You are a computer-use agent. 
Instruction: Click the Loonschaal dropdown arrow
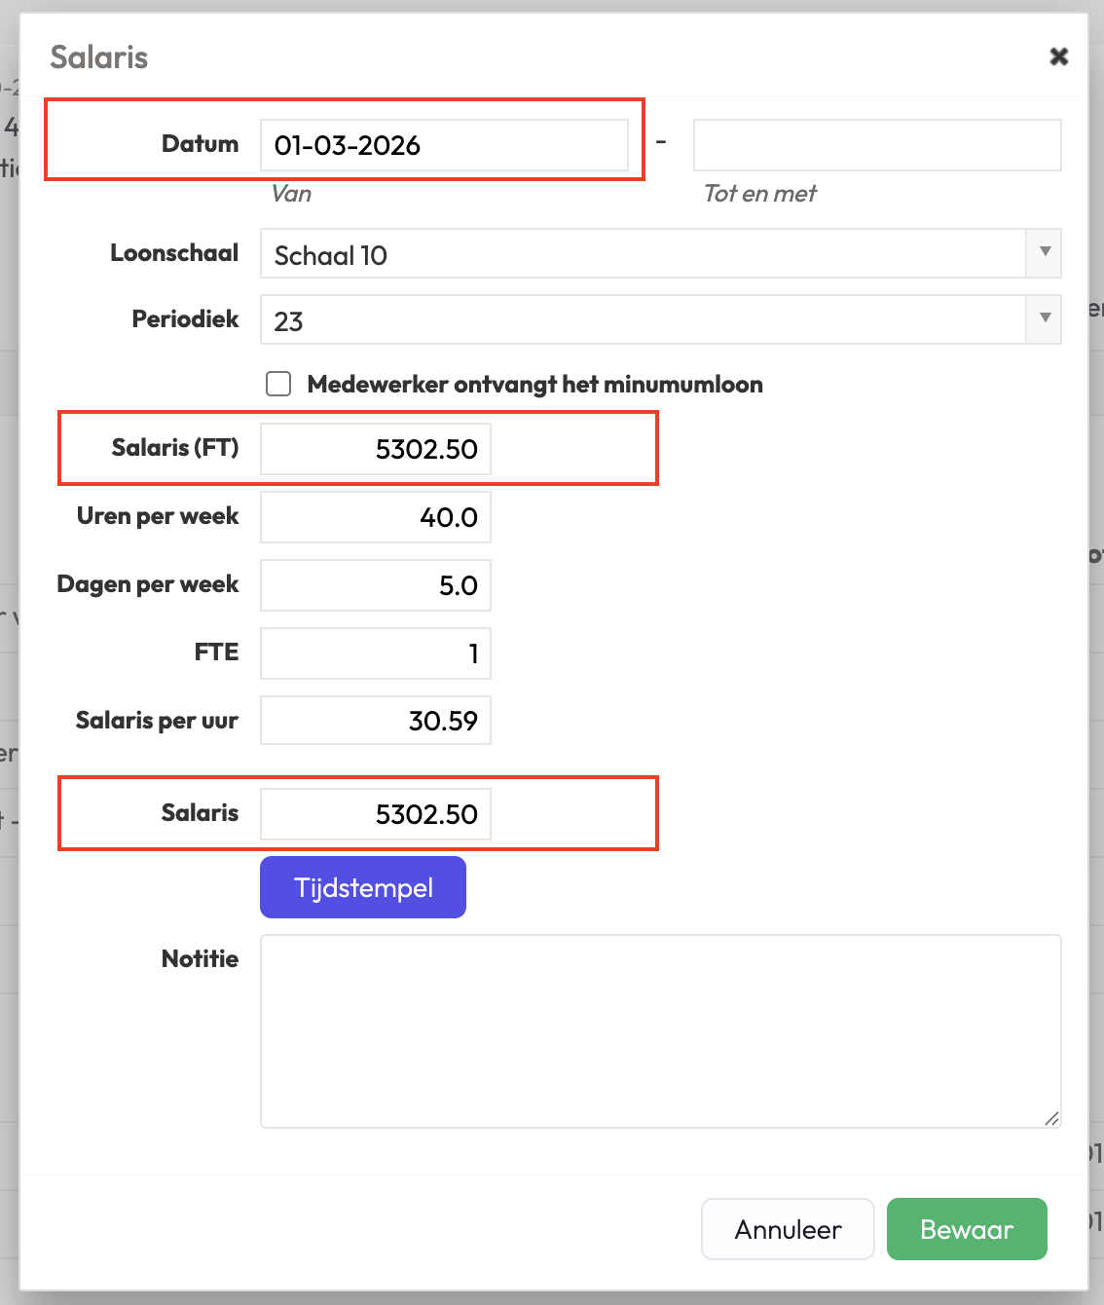[x=1045, y=252]
